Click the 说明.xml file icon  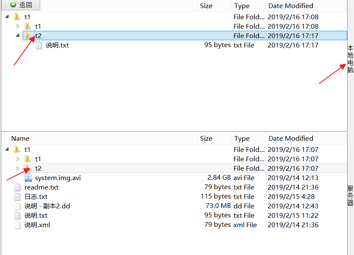(18, 225)
